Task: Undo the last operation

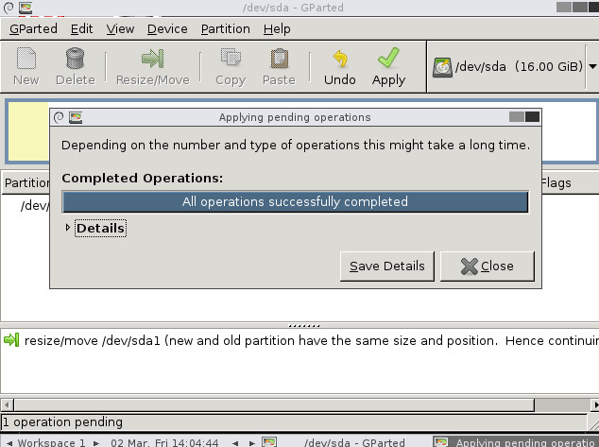Action: [339, 66]
